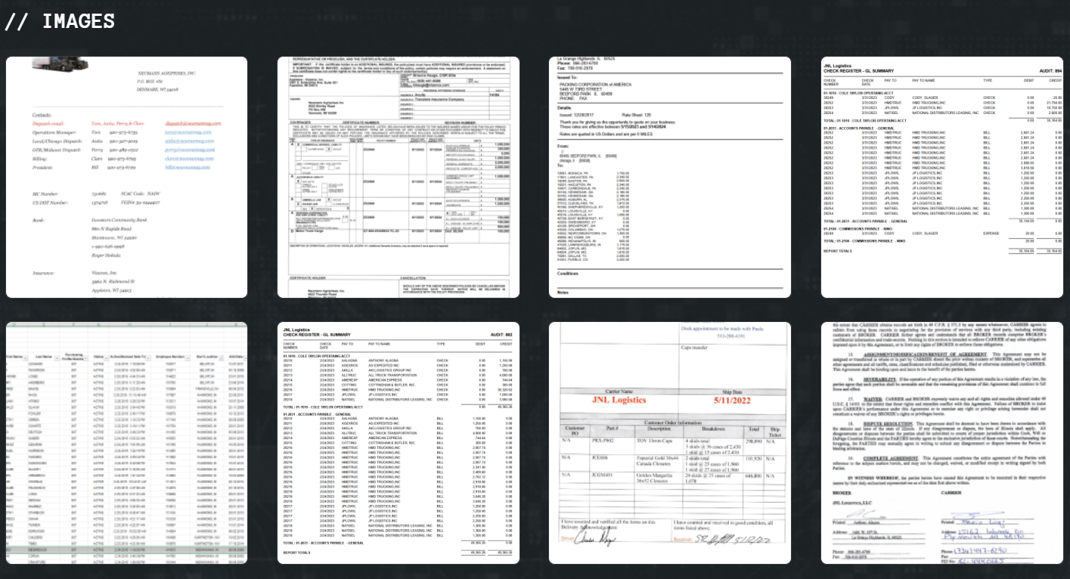
Task: Open the green-header spreadsheet thumbnail
Action: (126, 442)
